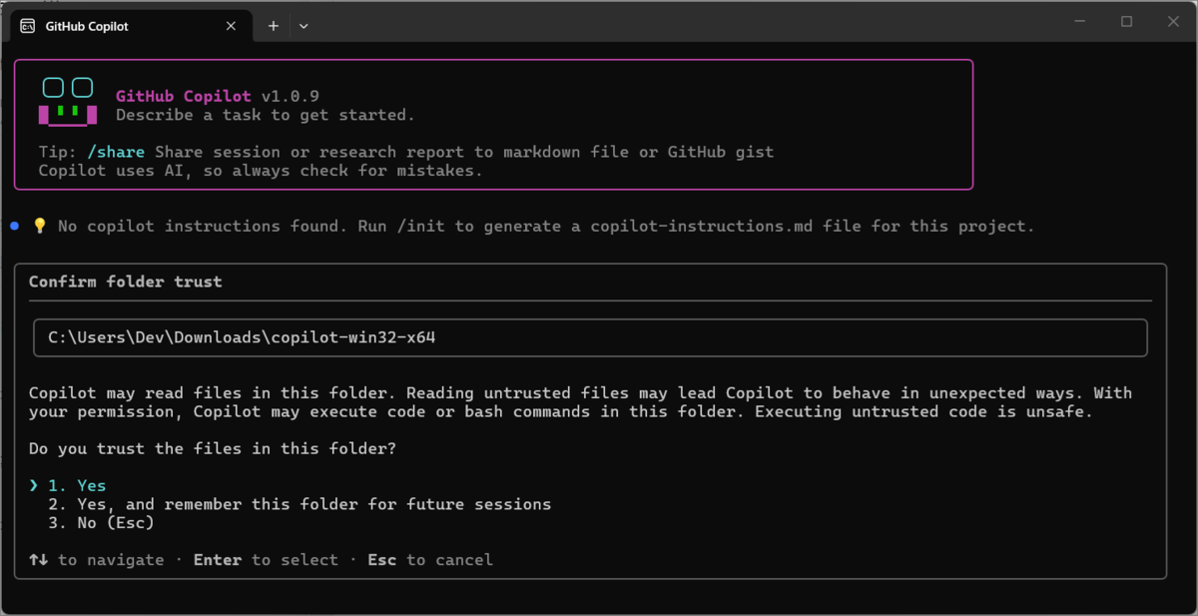Select option 1. Yes
Image resolution: width=1198 pixels, height=616 pixels.
click(77, 486)
